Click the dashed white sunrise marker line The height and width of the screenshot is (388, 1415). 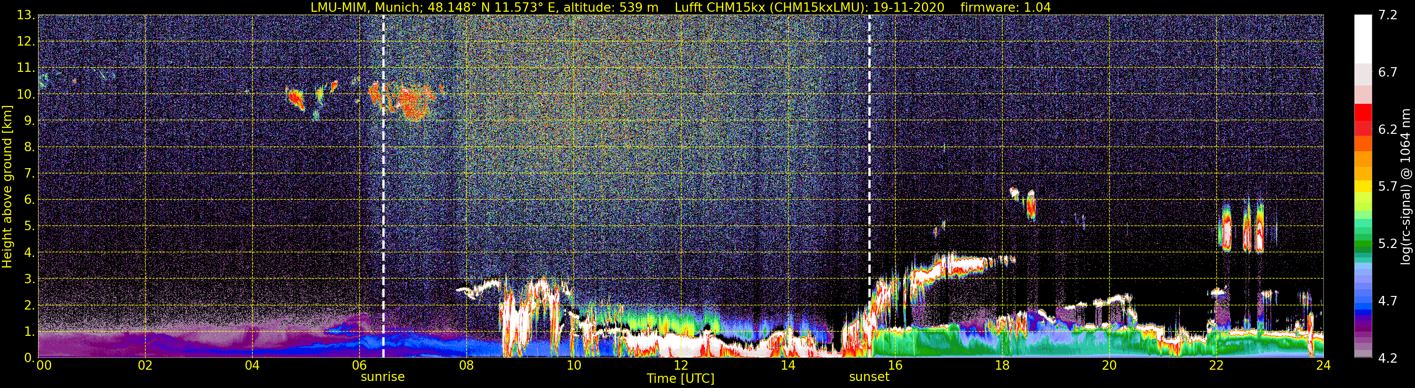(x=383, y=186)
